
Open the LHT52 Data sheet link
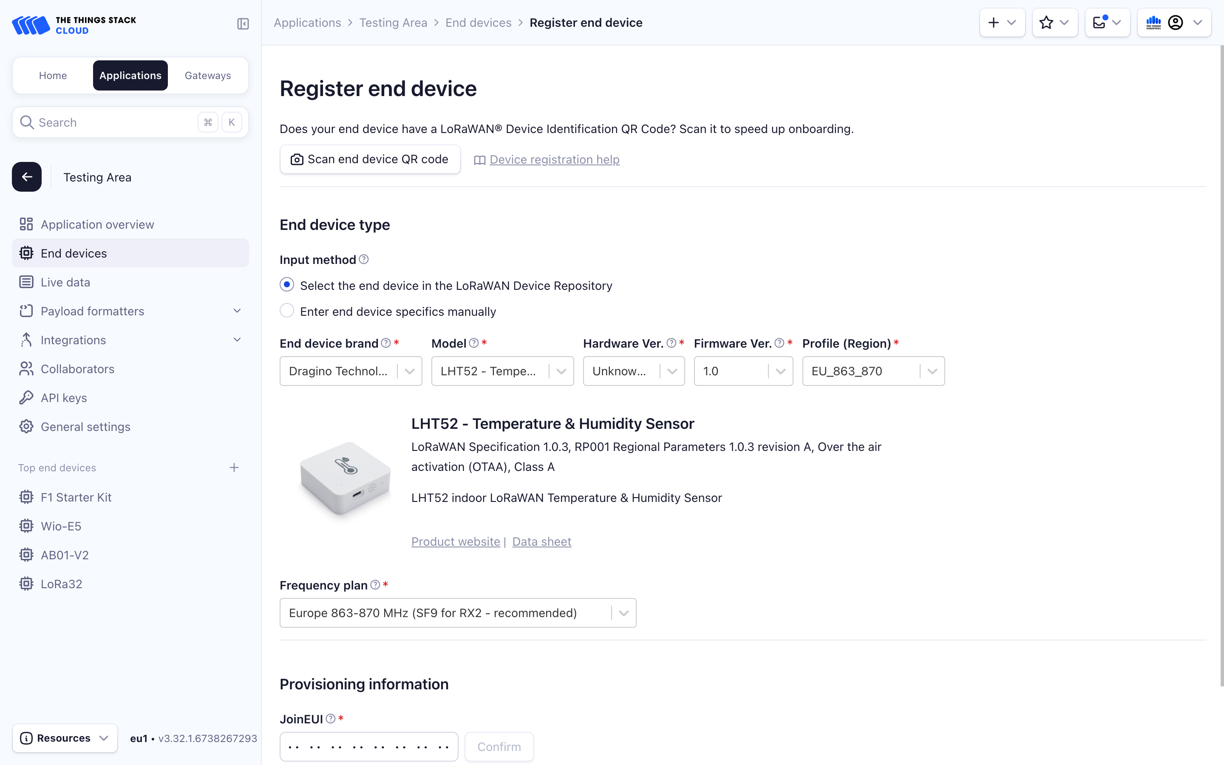(x=541, y=541)
